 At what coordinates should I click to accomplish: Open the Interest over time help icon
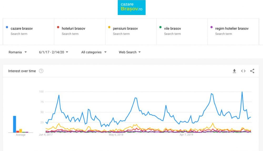[41, 71]
